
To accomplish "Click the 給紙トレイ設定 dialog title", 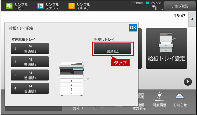I will click(x=21, y=28).
